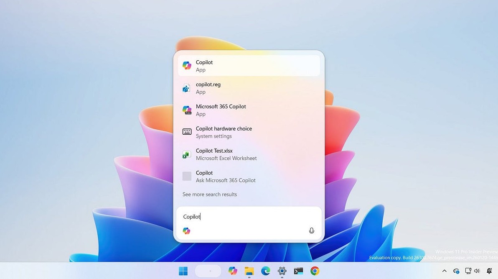Open Copilot hardware choice system settings

point(249,132)
